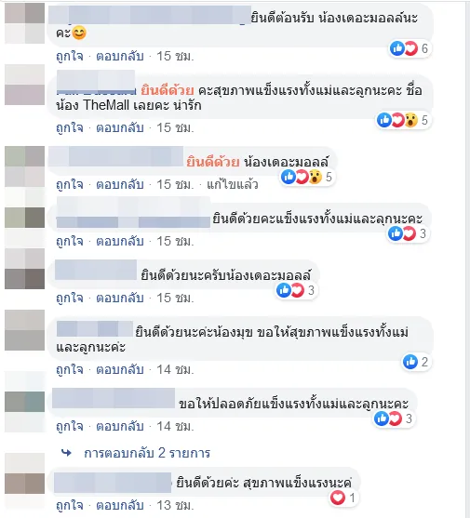Like the comment posted 13 ชม. ago
The width and height of the screenshot is (470, 518).
(x=70, y=506)
